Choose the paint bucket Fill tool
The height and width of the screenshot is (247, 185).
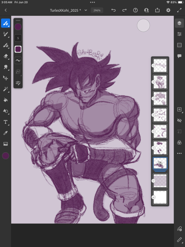[6, 100]
